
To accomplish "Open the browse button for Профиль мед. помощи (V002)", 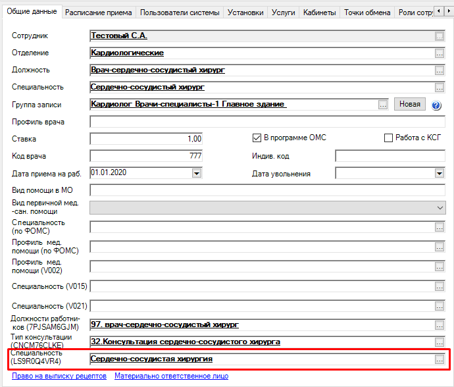I will (x=440, y=267).
